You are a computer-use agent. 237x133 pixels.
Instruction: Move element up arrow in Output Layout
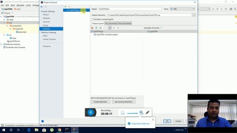(x=114, y=28)
